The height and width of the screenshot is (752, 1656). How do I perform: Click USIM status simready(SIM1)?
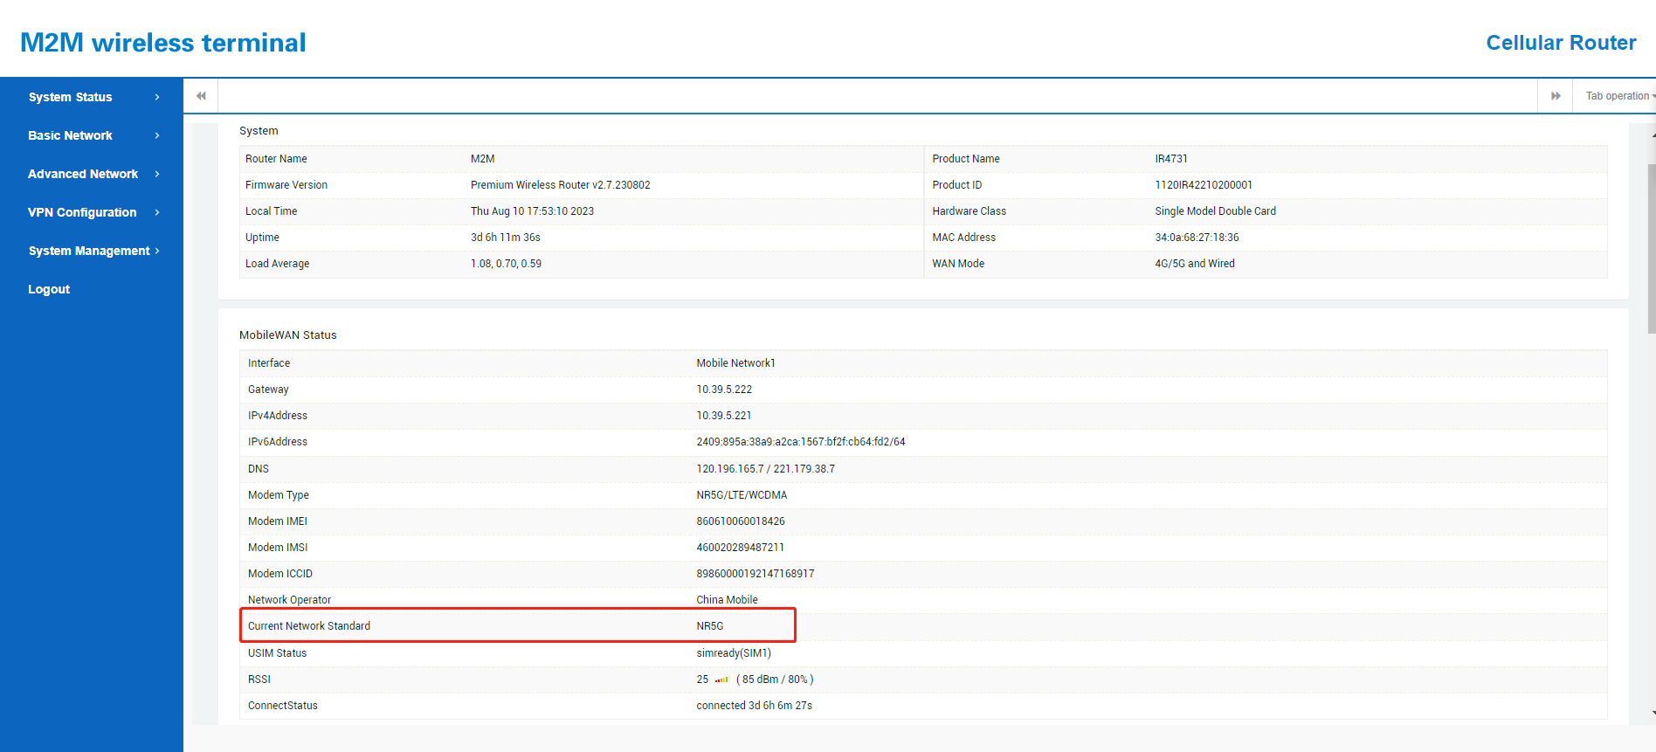(x=734, y=653)
